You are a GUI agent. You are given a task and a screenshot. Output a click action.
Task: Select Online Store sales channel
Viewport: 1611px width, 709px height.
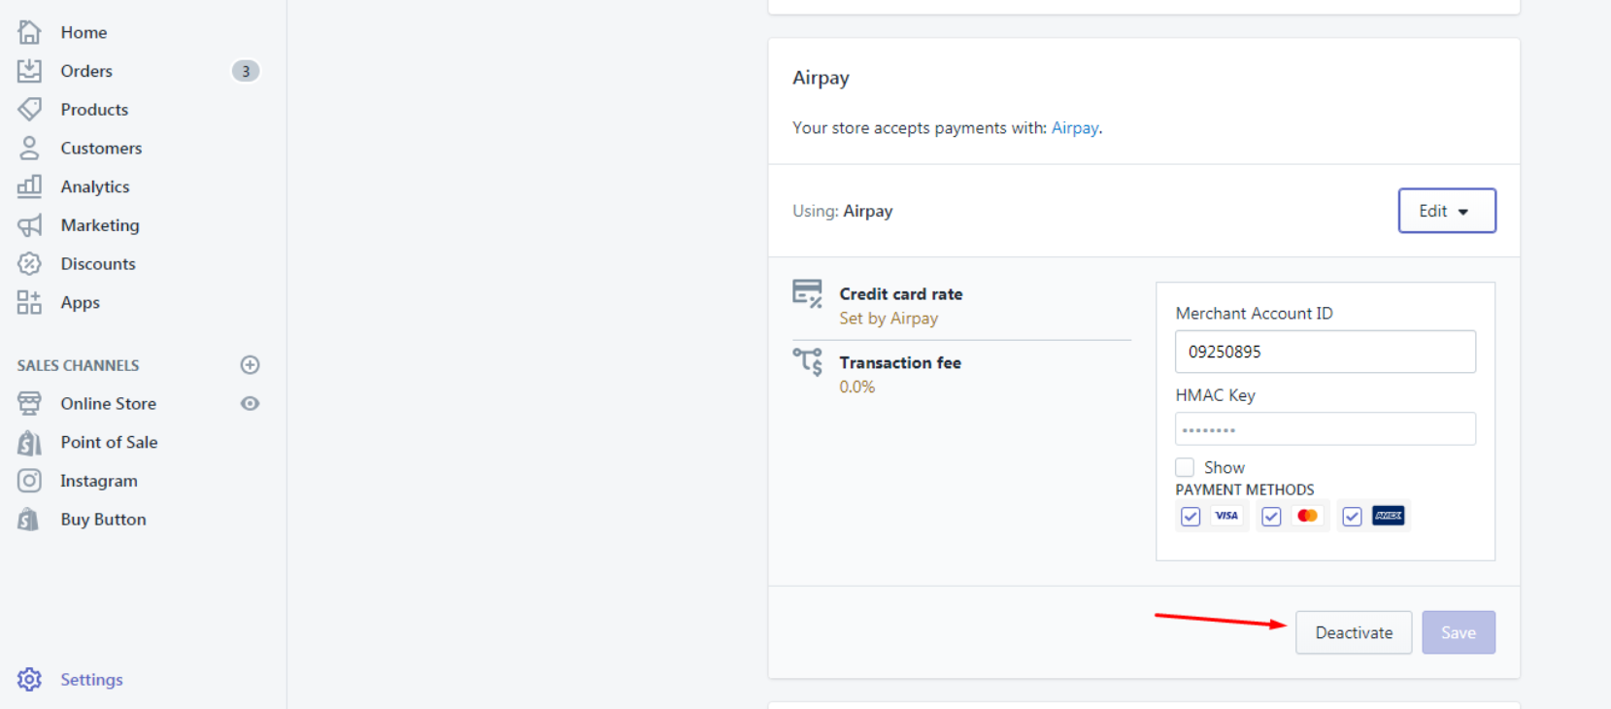point(108,403)
